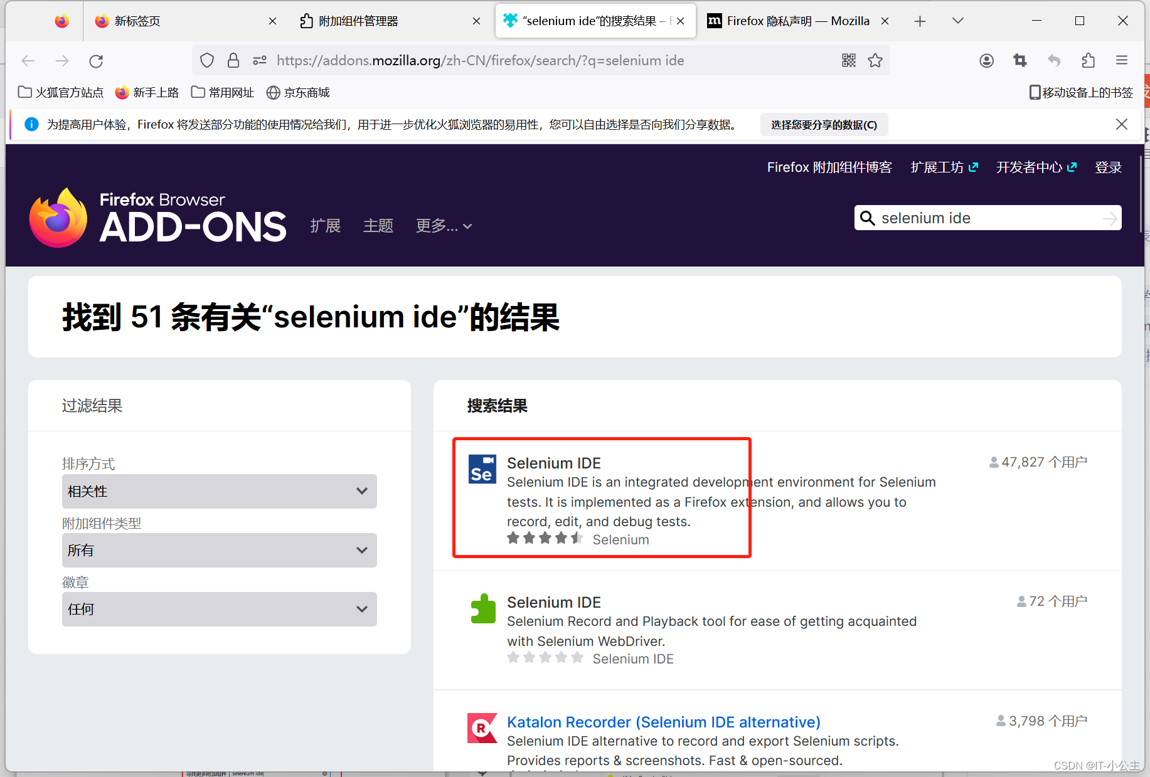Screen dimensions: 1150x777
Task: Open Katalon Recorder (Selenium IDE alternative) link
Action: tap(663, 722)
